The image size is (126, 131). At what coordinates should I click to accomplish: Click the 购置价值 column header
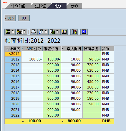click(52, 49)
